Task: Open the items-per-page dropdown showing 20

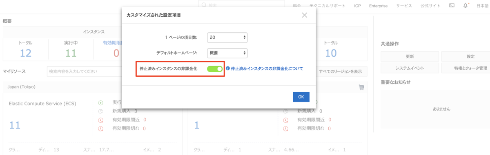Action: 227,37
